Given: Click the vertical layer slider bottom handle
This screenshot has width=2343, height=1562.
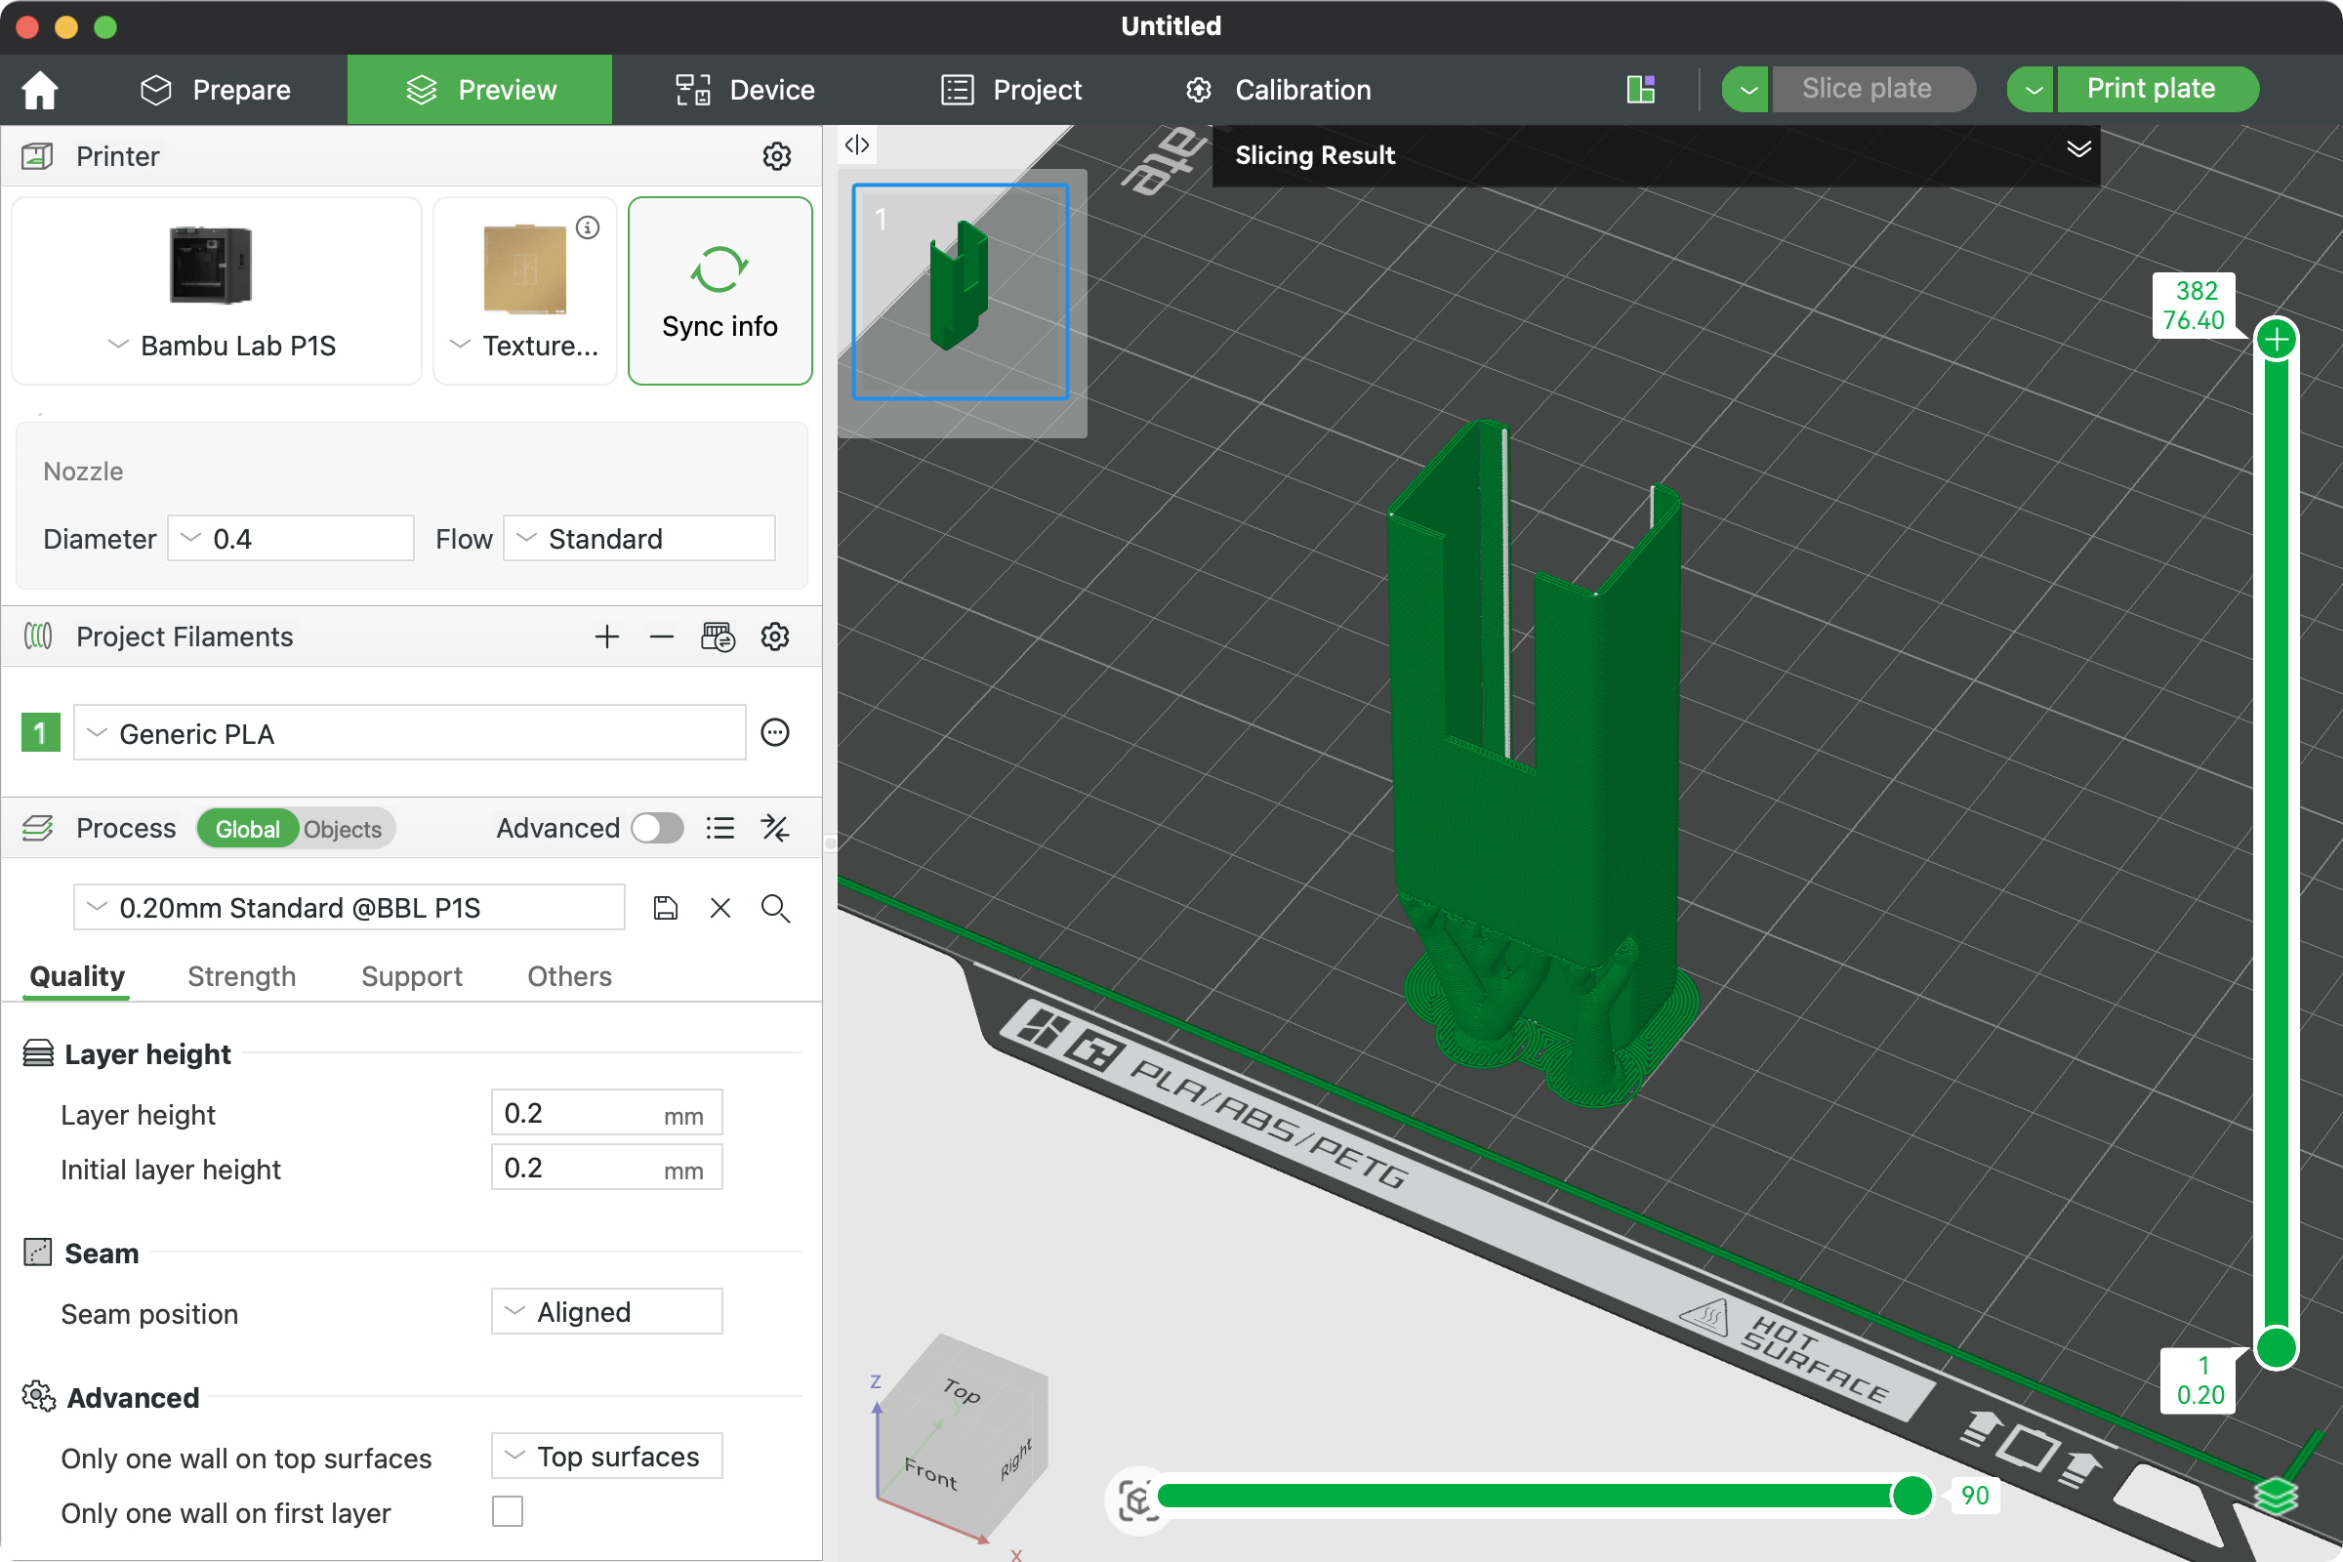Looking at the screenshot, I should pos(2277,1348).
